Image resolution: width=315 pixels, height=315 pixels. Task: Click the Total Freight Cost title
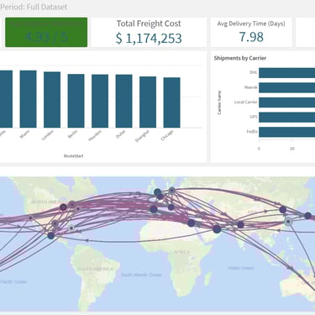[x=149, y=24]
